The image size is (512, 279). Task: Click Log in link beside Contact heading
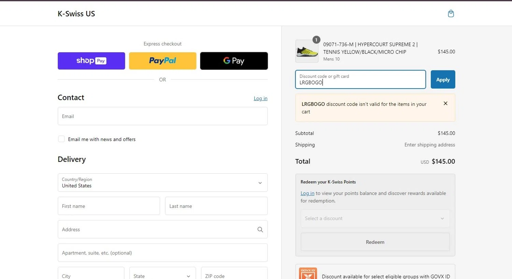pos(260,98)
